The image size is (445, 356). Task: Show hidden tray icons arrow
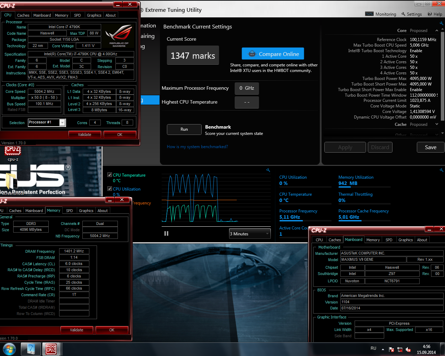tap(383, 349)
